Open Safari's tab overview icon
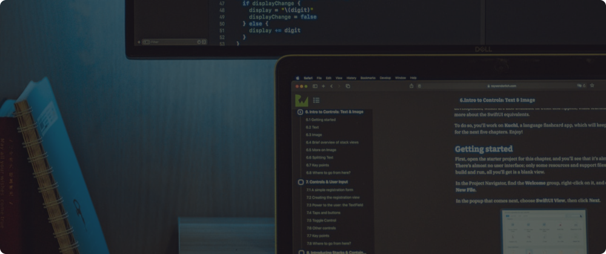The height and width of the screenshot is (254, 606). coord(348,86)
